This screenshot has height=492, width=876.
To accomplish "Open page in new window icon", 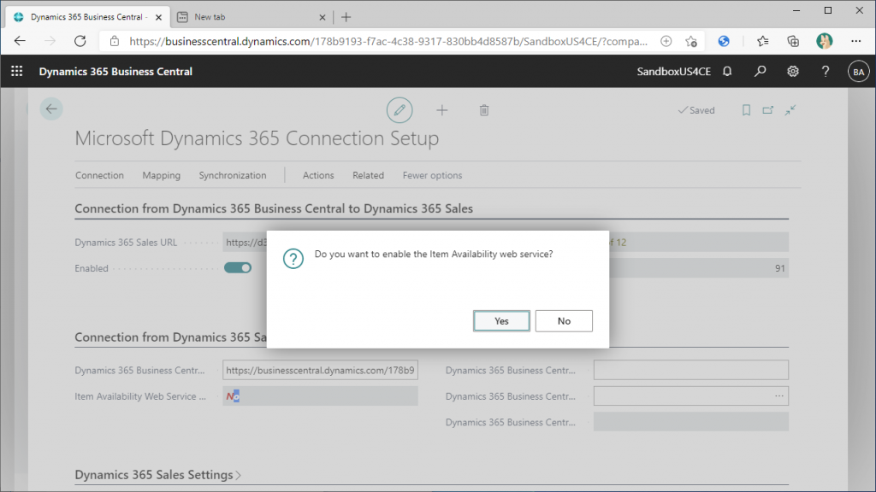I will click(x=768, y=110).
